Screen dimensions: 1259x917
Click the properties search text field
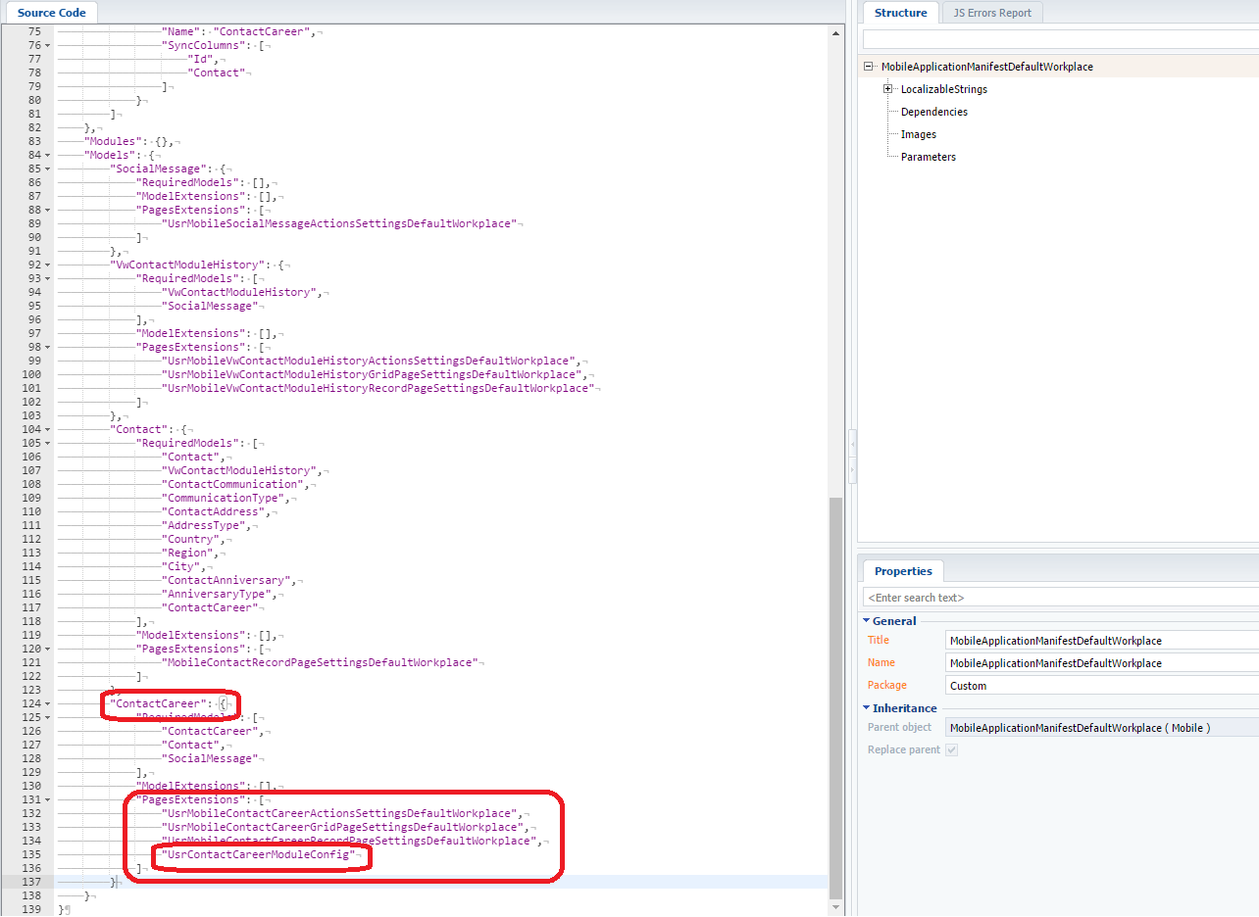(x=1059, y=597)
